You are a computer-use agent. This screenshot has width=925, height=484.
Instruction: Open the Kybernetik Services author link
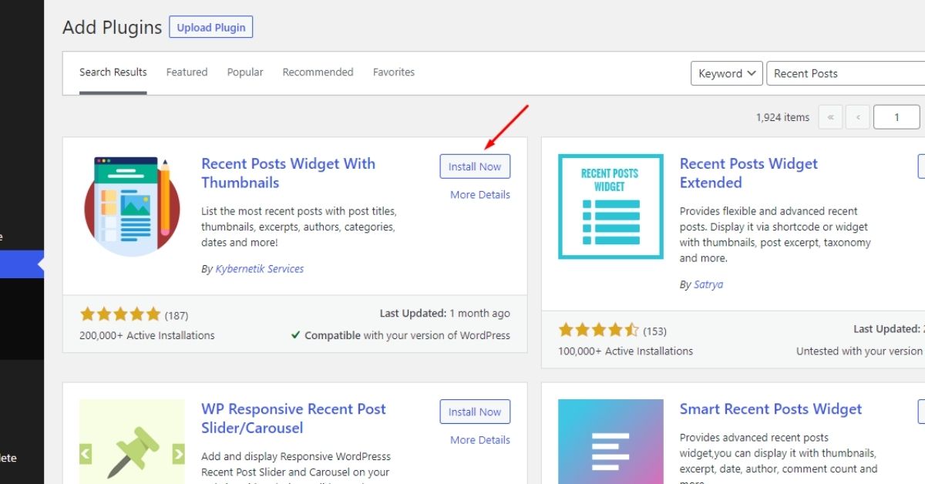point(259,269)
